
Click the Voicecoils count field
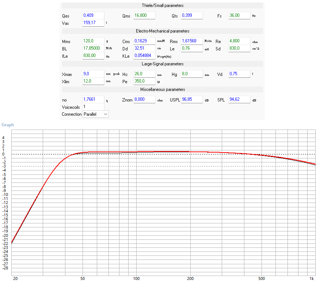[x=93, y=107]
